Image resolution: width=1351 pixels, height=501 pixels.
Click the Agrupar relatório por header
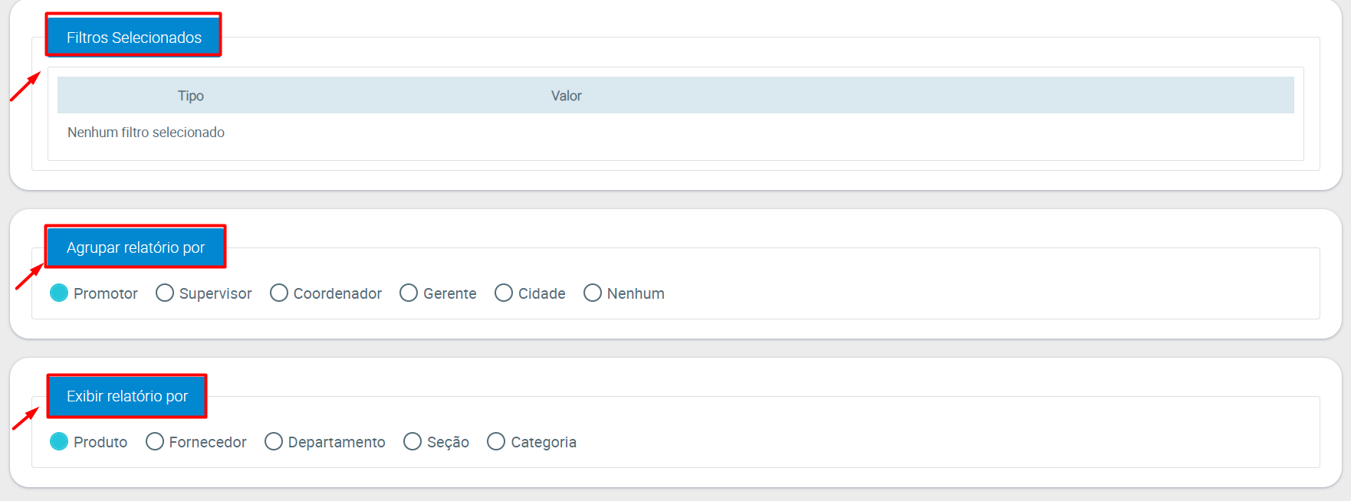(135, 247)
